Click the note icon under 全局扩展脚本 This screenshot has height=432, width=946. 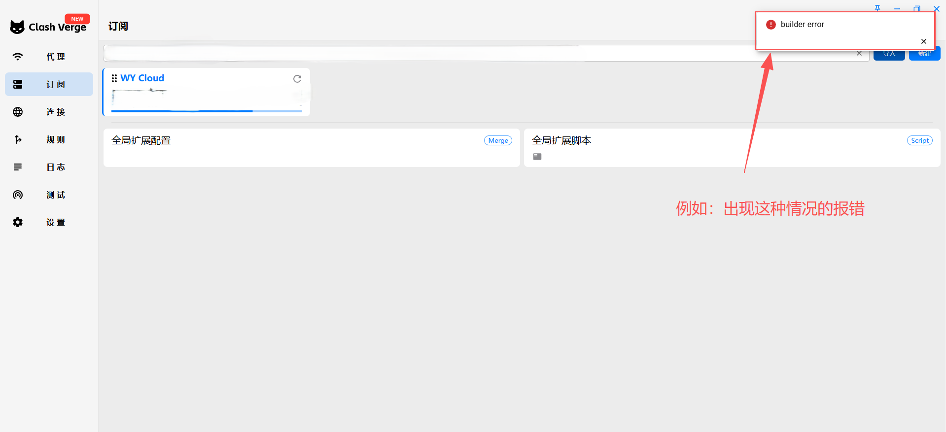tap(537, 157)
